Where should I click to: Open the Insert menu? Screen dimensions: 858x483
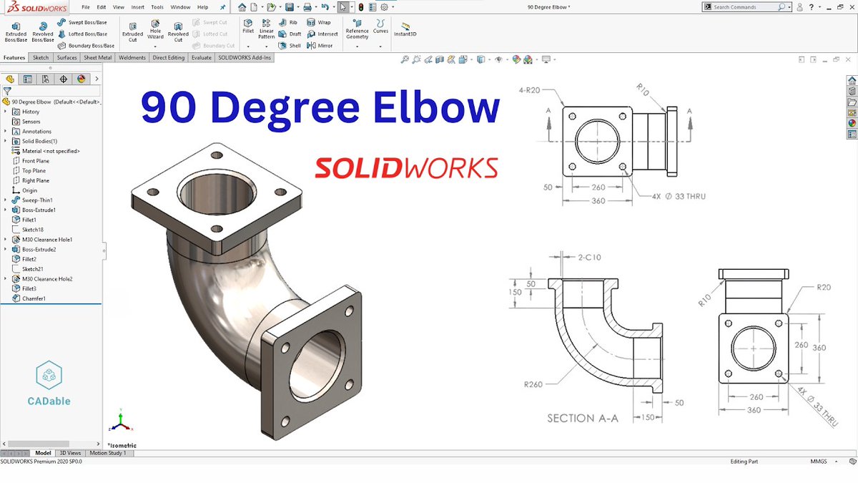click(137, 7)
